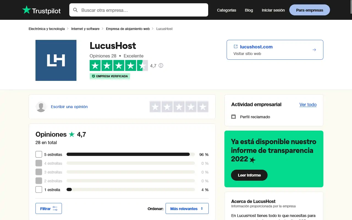
Task: Click the Trustpilot logo
Action: [x=41, y=10]
